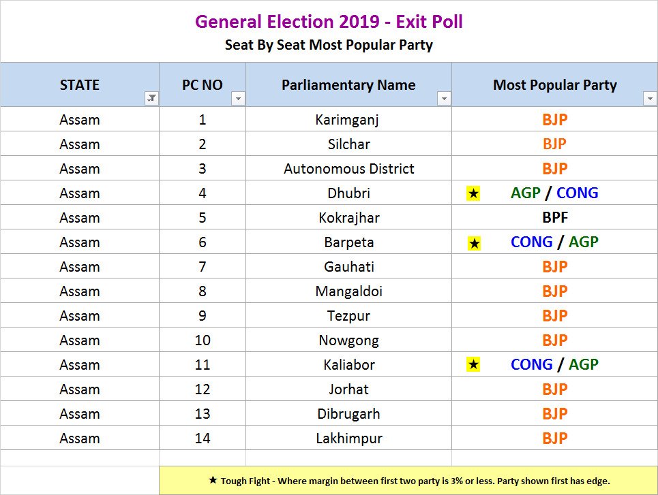Screen dimensions: 658x495
Task: Select the Lakhimpur cell
Action: [348, 438]
